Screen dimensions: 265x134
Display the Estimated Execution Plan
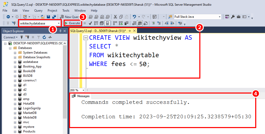tap(96, 23)
